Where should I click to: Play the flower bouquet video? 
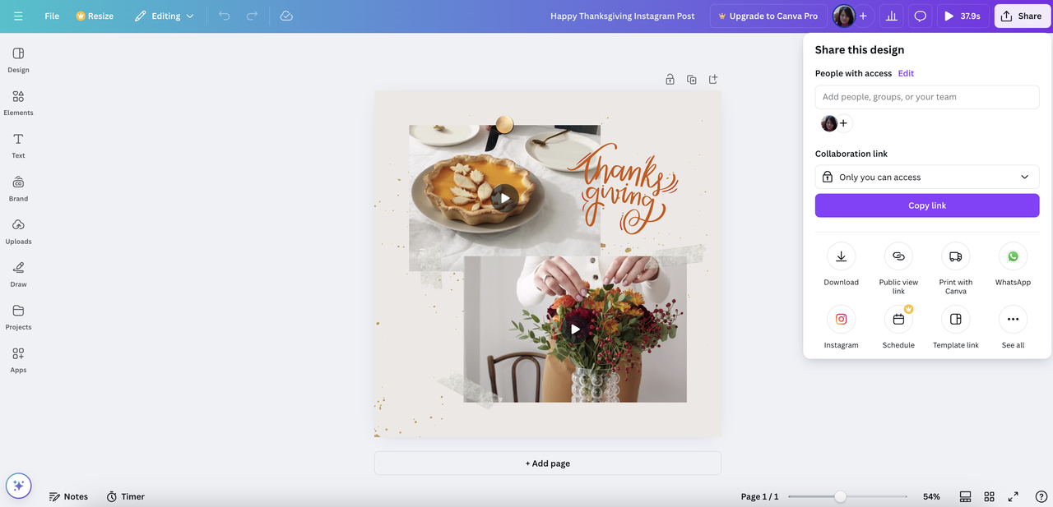pos(575,329)
